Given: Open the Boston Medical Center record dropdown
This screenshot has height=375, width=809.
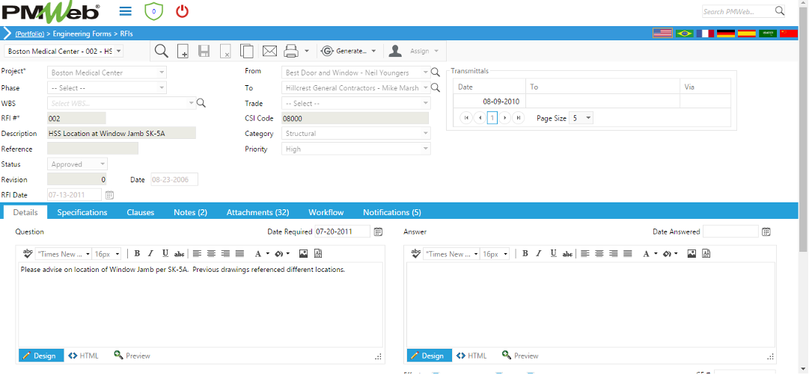Looking at the screenshot, I should coord(118,52).
